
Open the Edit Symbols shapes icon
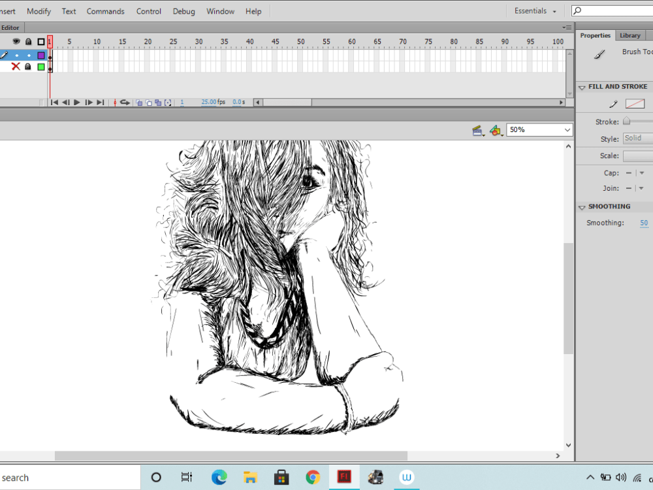coord(496,131)
